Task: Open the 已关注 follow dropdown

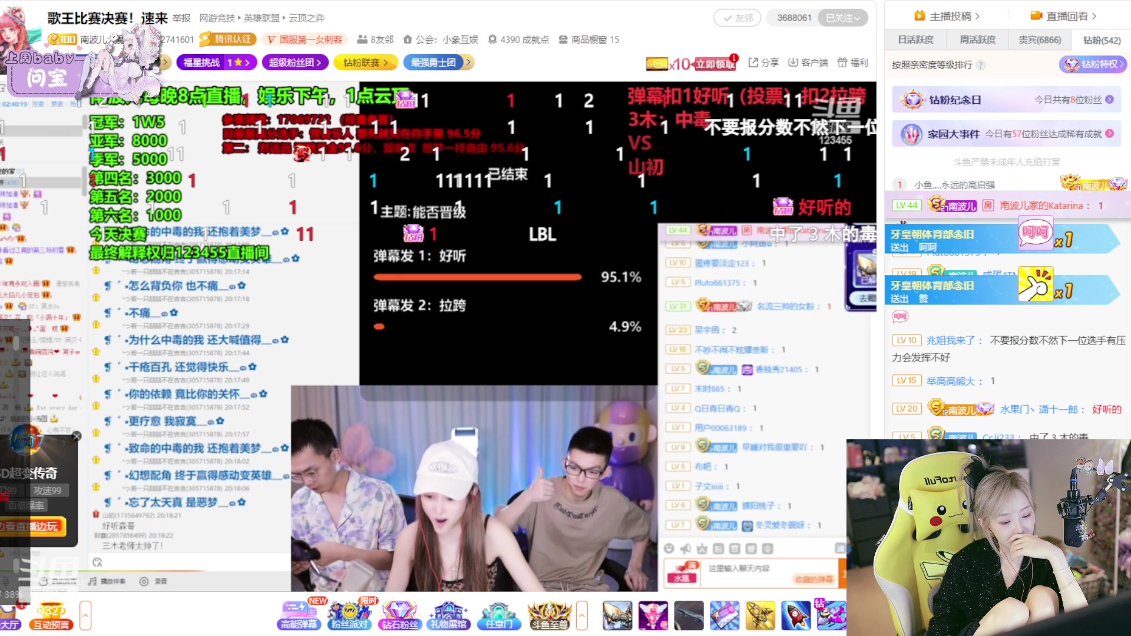Action: (843, 18)
